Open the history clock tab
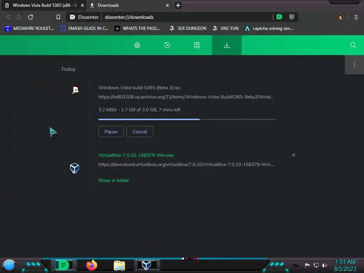Image resolution: width=364 pixels, height=273 pixels. (x=167, y=45)
